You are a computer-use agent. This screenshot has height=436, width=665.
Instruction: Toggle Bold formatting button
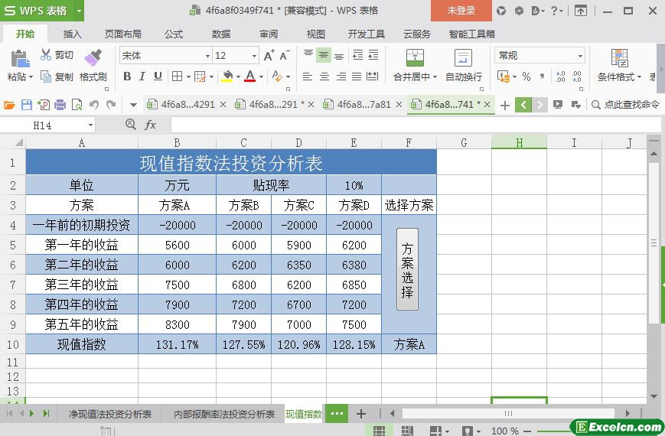127,76
